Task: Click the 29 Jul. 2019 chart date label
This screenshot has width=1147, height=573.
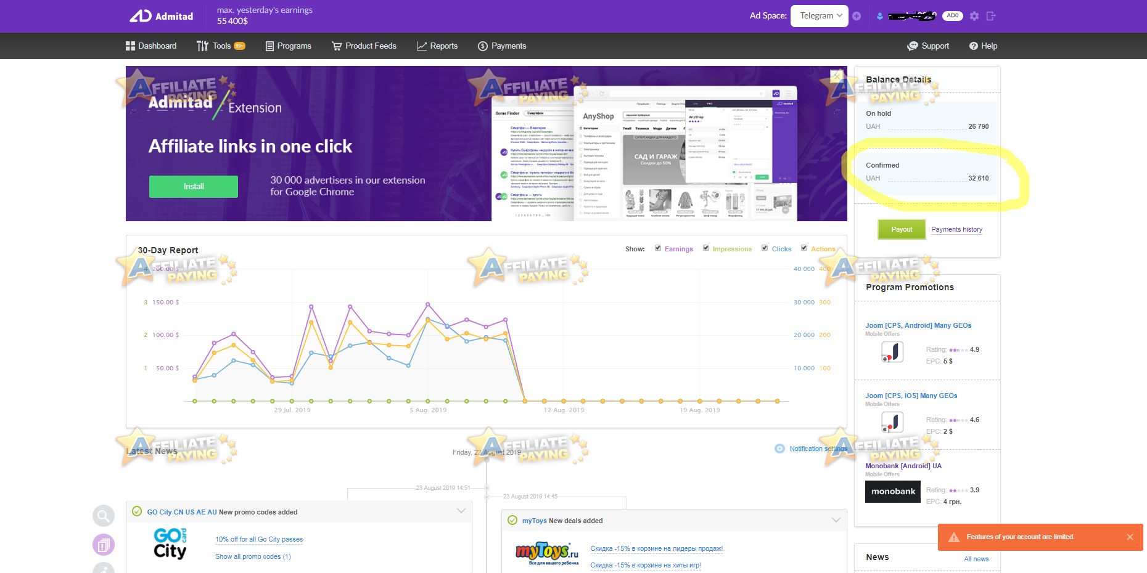Action: (292, 410)
